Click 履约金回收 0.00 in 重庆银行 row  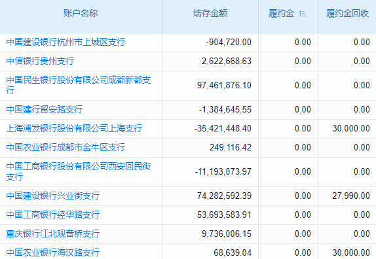tap(362, 233)
